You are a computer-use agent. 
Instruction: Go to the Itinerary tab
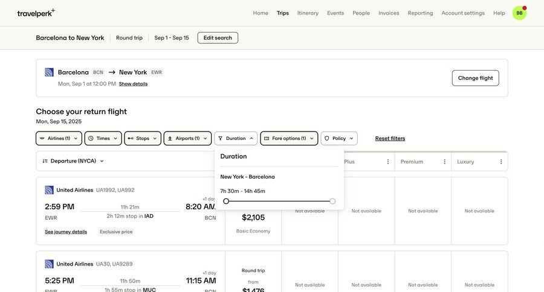click(308, 13)
